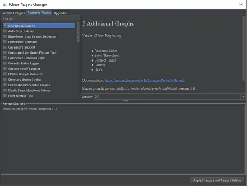Viewport: 247px width, 190px height.
Task: Click the Response Codes bullet item
Action: point(106,51)
